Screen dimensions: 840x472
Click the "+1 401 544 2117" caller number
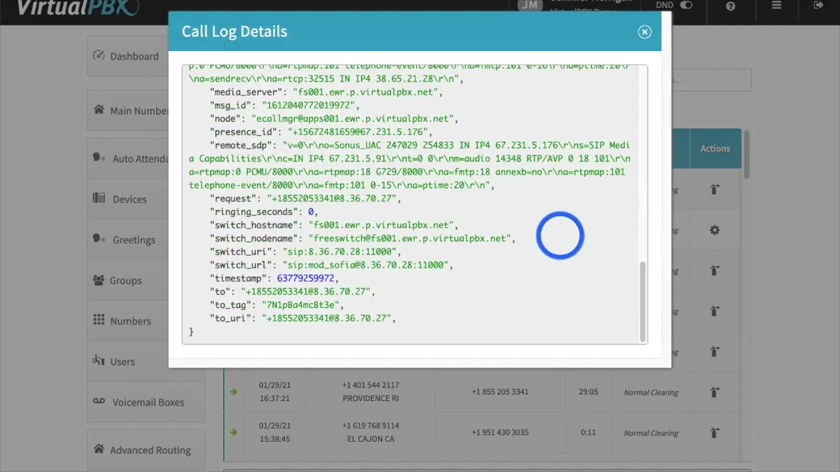click(x=370, y=385)
